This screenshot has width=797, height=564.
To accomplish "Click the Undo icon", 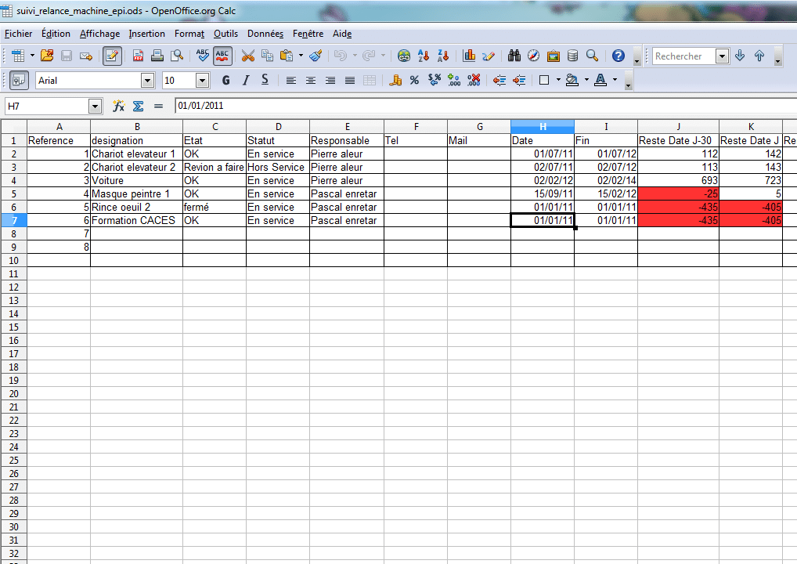I will click(x=341, y=56).
